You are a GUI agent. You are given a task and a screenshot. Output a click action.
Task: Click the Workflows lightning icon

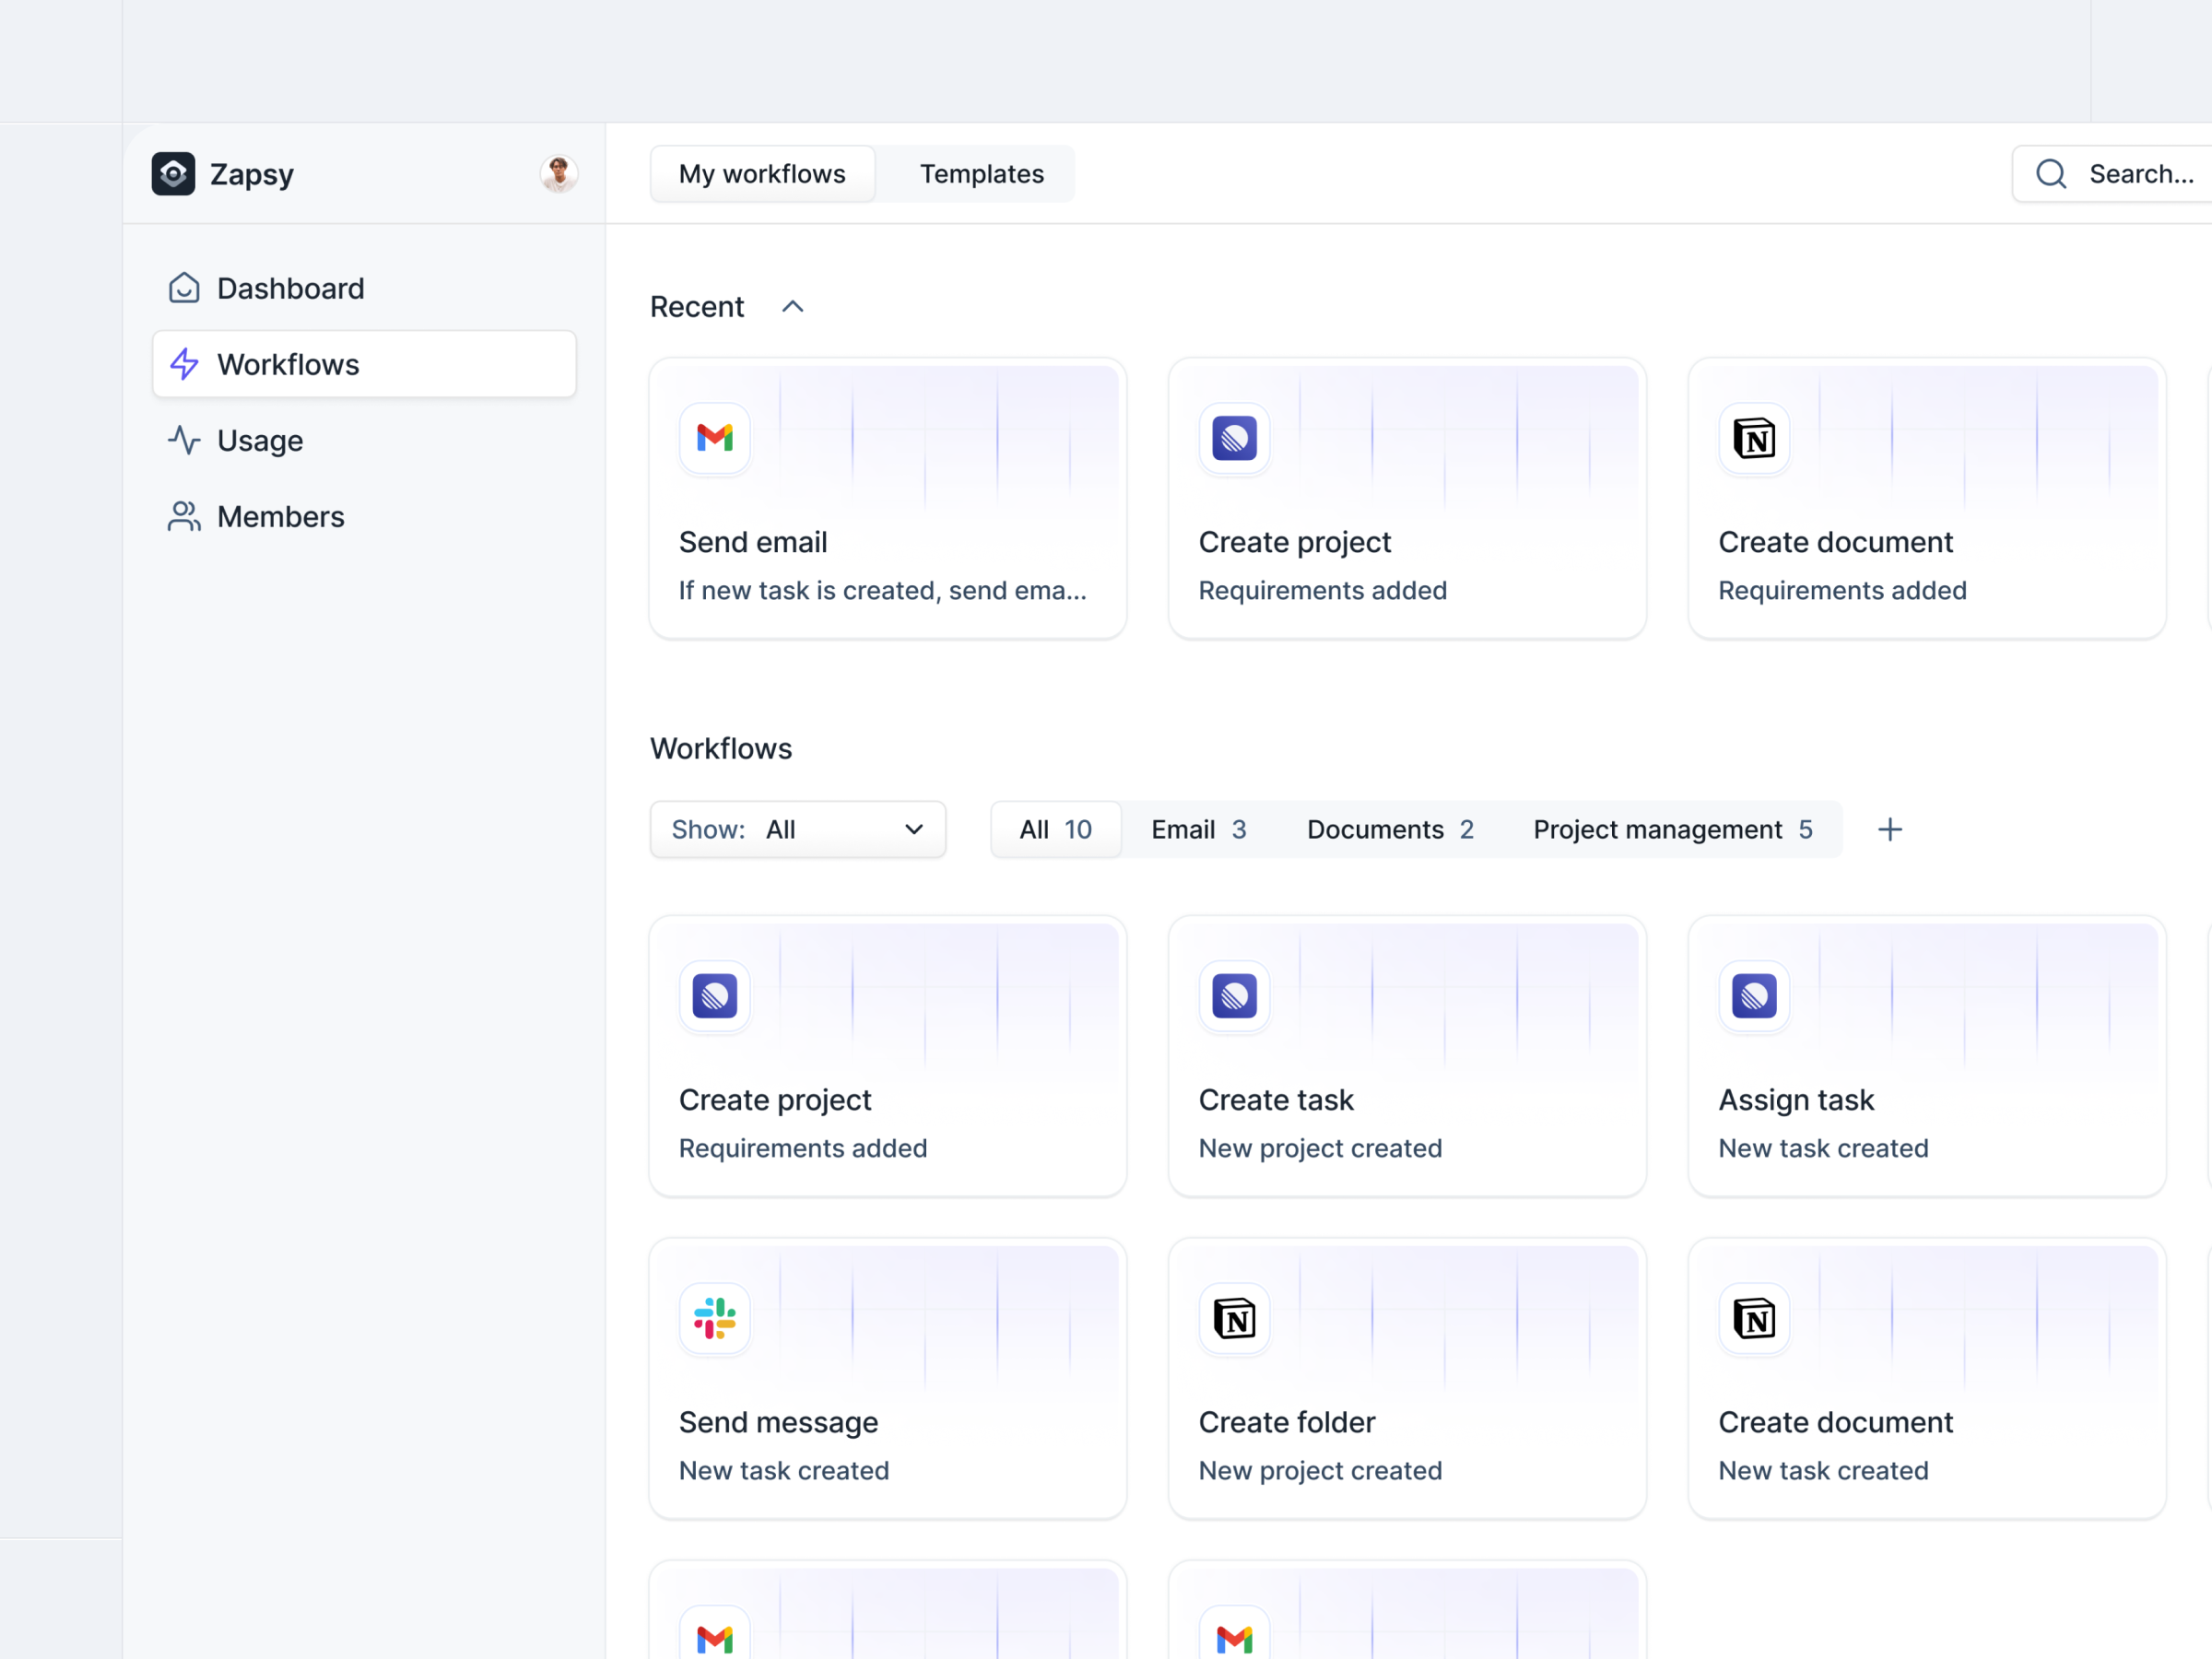[x=185, y=364]
